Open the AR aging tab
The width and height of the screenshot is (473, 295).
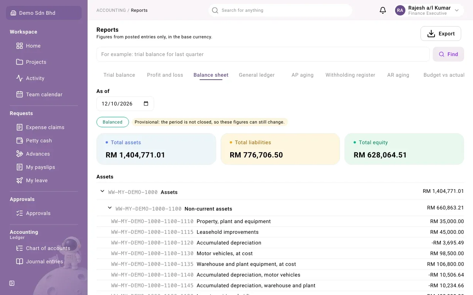[398, 75]
